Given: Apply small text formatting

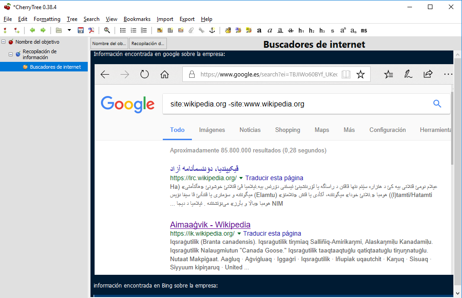Looking at the screenshot, I should tap(332, 30).
